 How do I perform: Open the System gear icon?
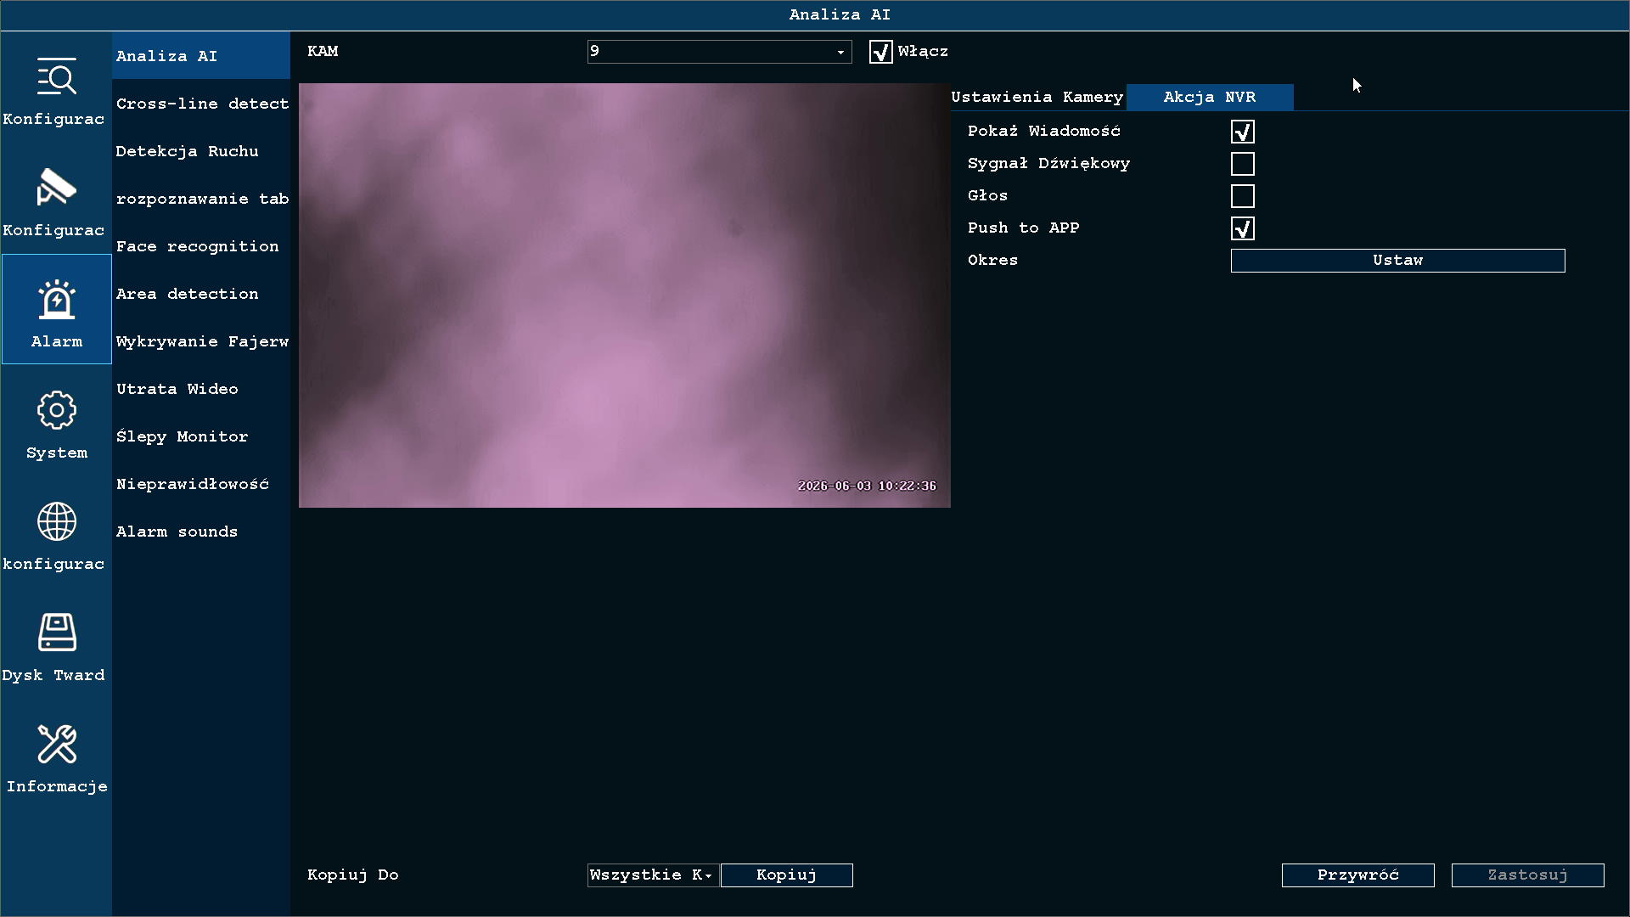(56, 411)
